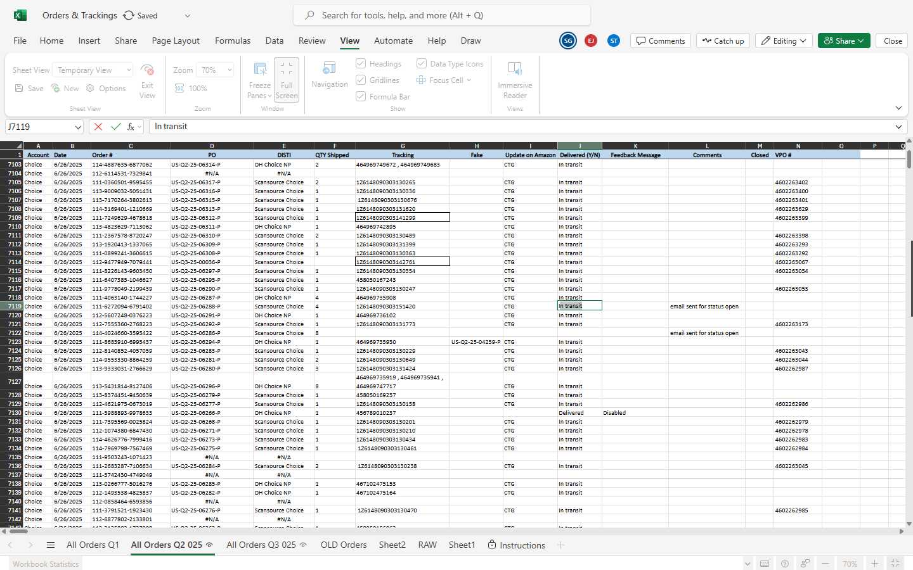This screenshot has height=570, width=913.
Task: Select cell with text Disabled
Action: (x=635, y=413)
